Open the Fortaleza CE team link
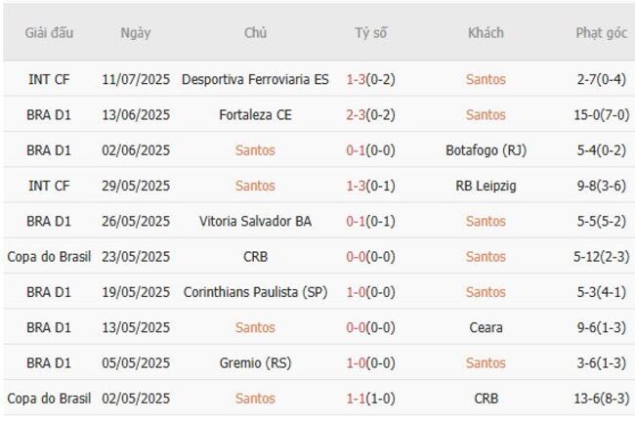 pyautogui.click(x=255, y=114)
